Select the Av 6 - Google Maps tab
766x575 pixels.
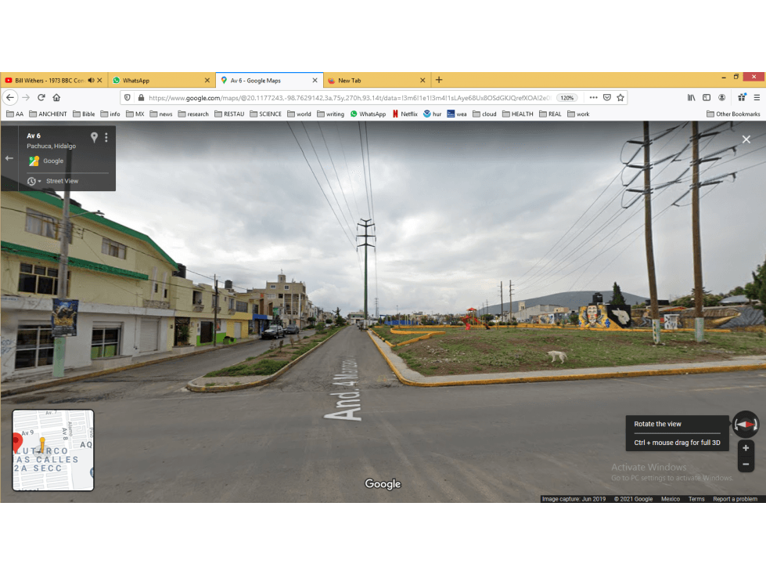coord(268,80)
